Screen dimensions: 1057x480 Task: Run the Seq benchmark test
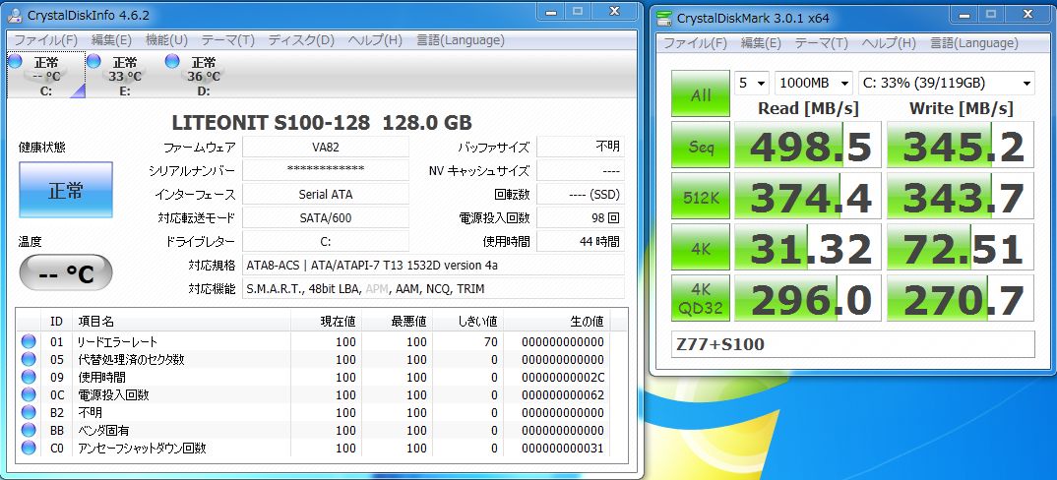coord(701,145)
